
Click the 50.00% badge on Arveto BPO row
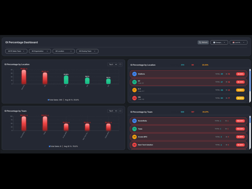240,137
